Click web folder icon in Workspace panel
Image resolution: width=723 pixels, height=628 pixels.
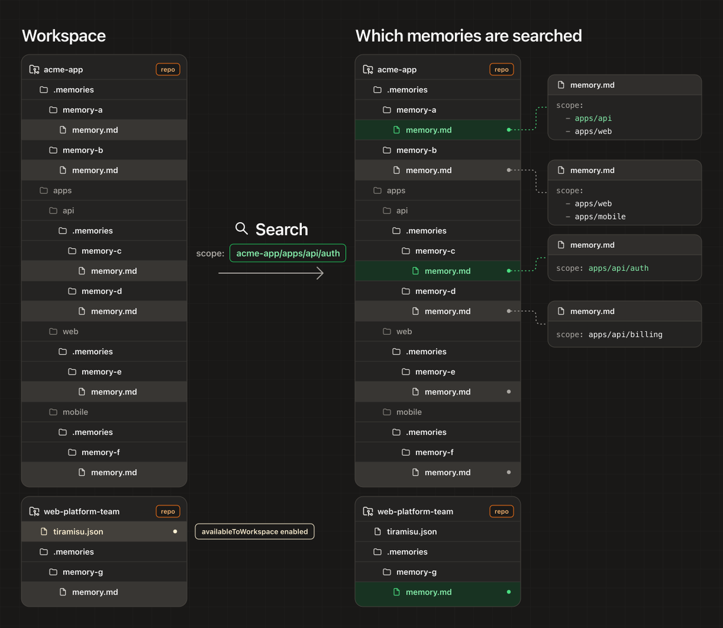point(53,331)
